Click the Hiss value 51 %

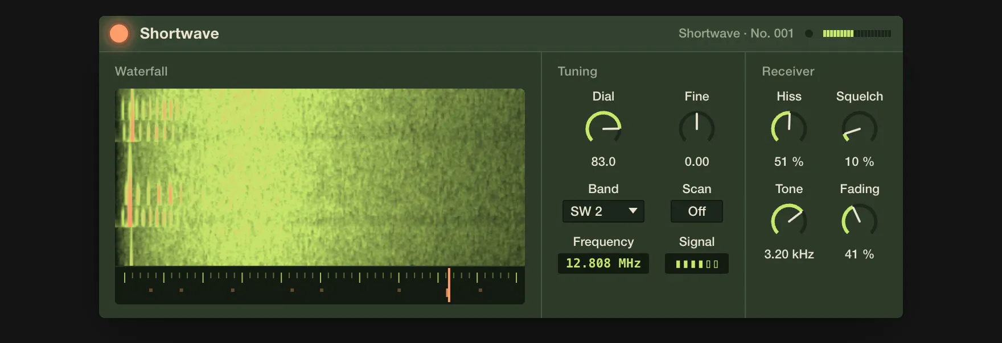point(789,162)
